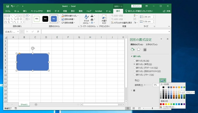The image size is (198, 113).
Task: Open the 図形の効果 shape effects dropdown
Action: click(x=69, y=23)
